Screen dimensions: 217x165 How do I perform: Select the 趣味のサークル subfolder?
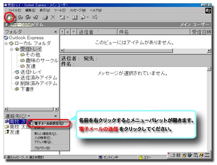pyautogui.click(x=42, y=60)
